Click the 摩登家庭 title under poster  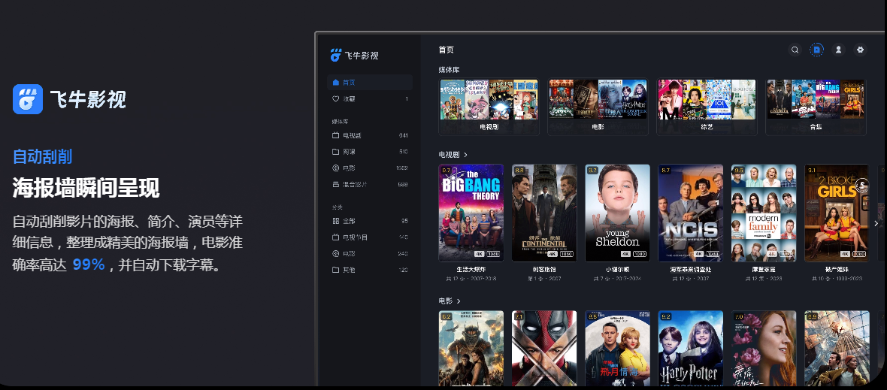coord(764,270)
